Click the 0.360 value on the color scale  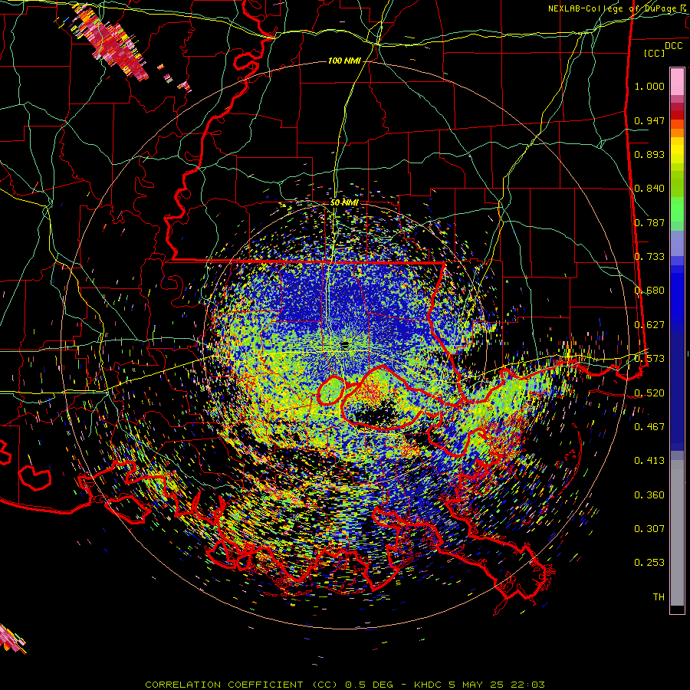[x=649, y=495]
